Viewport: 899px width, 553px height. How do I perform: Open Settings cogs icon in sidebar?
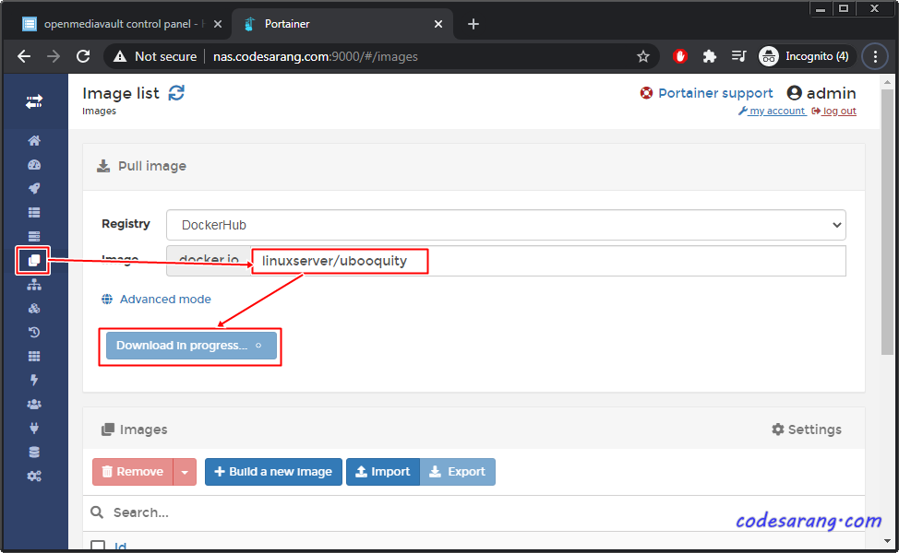coord(34,477)
